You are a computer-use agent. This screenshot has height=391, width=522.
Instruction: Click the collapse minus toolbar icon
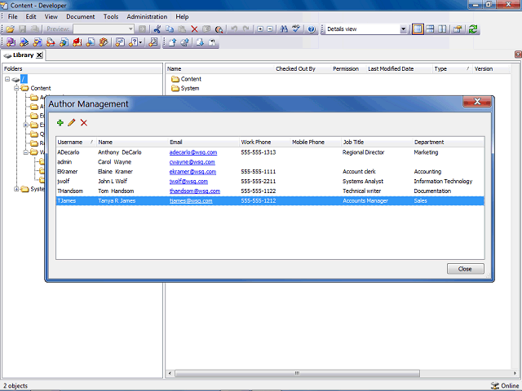(x=270, y=29)
